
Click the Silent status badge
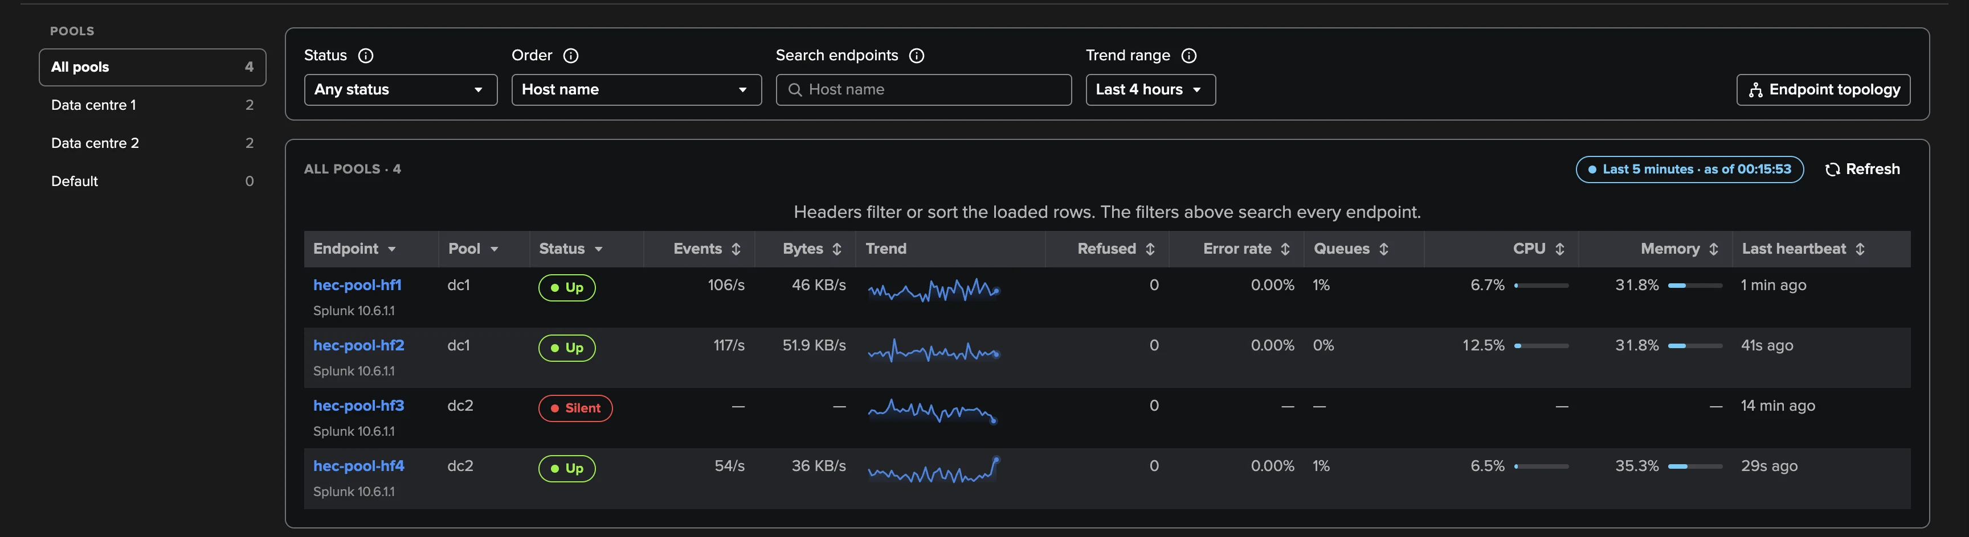[x=575, y=408]
